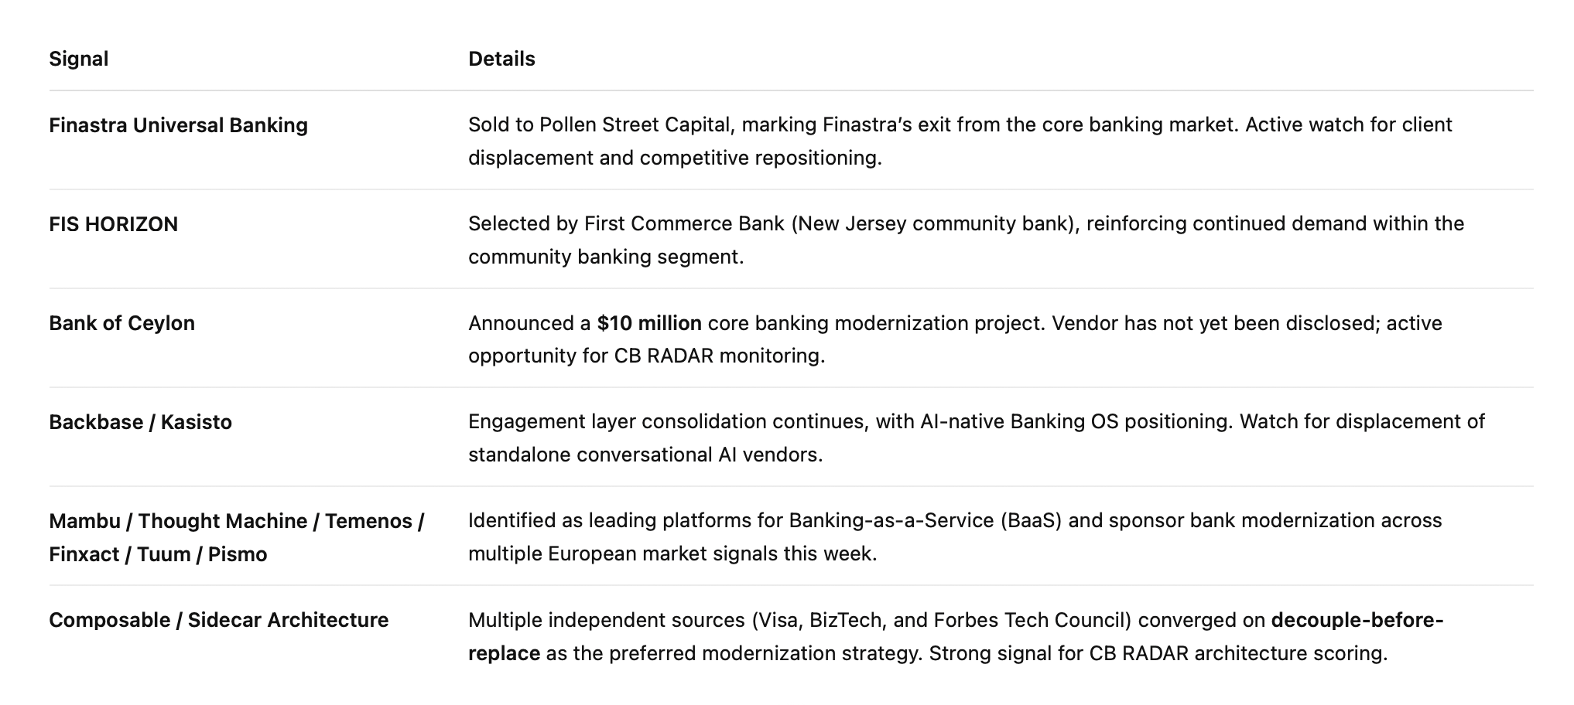
Task: Select the Composable / Sidecar Architecture label
Action: [x=218, y=620]
